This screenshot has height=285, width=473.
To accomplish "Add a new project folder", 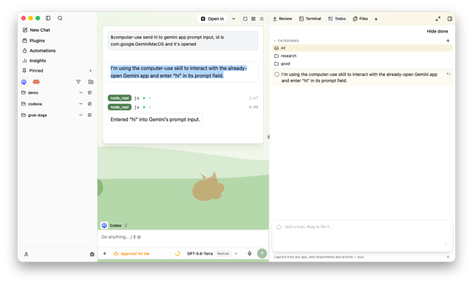I will tap(91, 82).
